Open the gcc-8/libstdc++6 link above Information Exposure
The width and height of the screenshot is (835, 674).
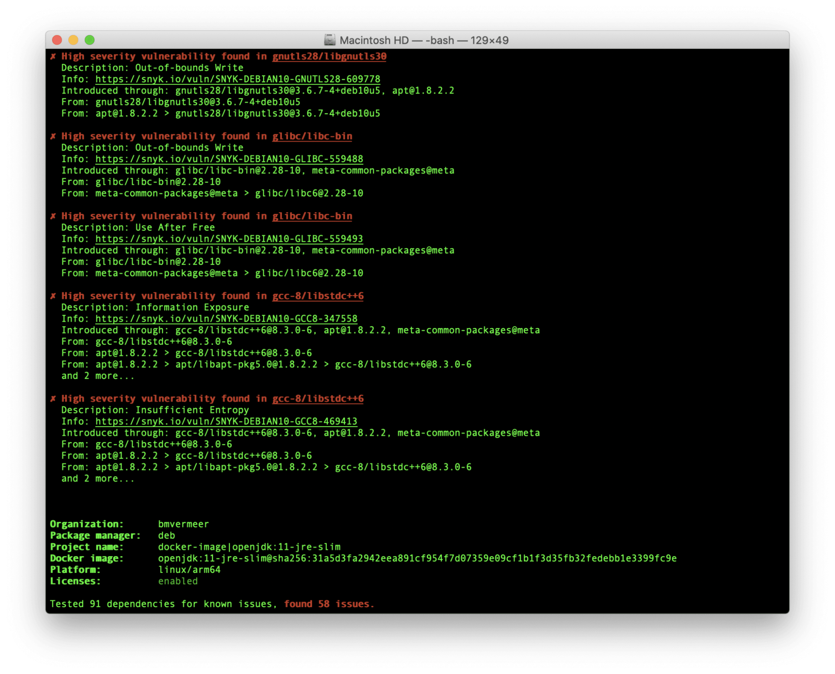tap(318, 296)
